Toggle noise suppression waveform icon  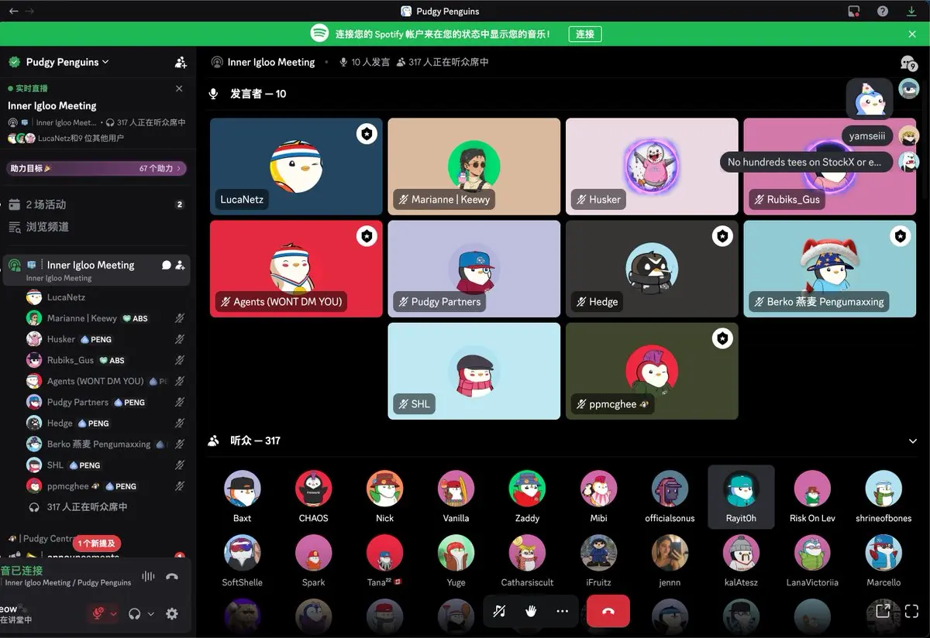pos(148,577)
